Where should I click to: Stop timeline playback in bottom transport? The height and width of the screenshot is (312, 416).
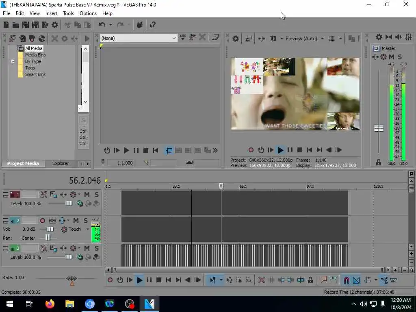pyautogui.click(x=159, y=280)
